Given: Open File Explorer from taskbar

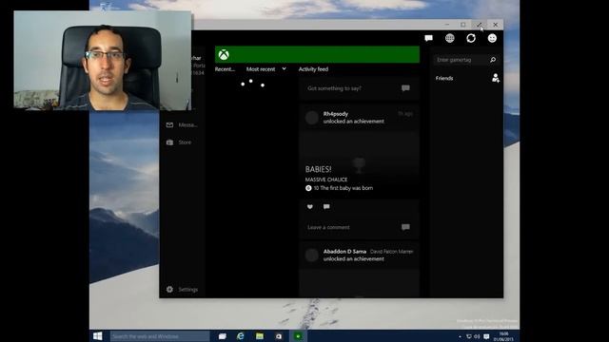Looking at the screenshot, I should tap(260, 336).
